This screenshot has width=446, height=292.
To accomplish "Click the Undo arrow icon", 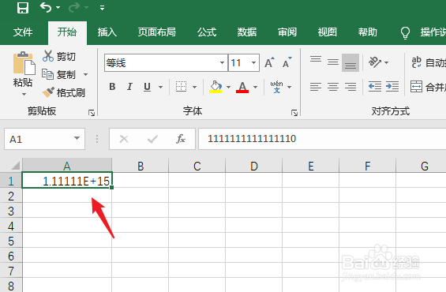I will click(x=46, y=7).
